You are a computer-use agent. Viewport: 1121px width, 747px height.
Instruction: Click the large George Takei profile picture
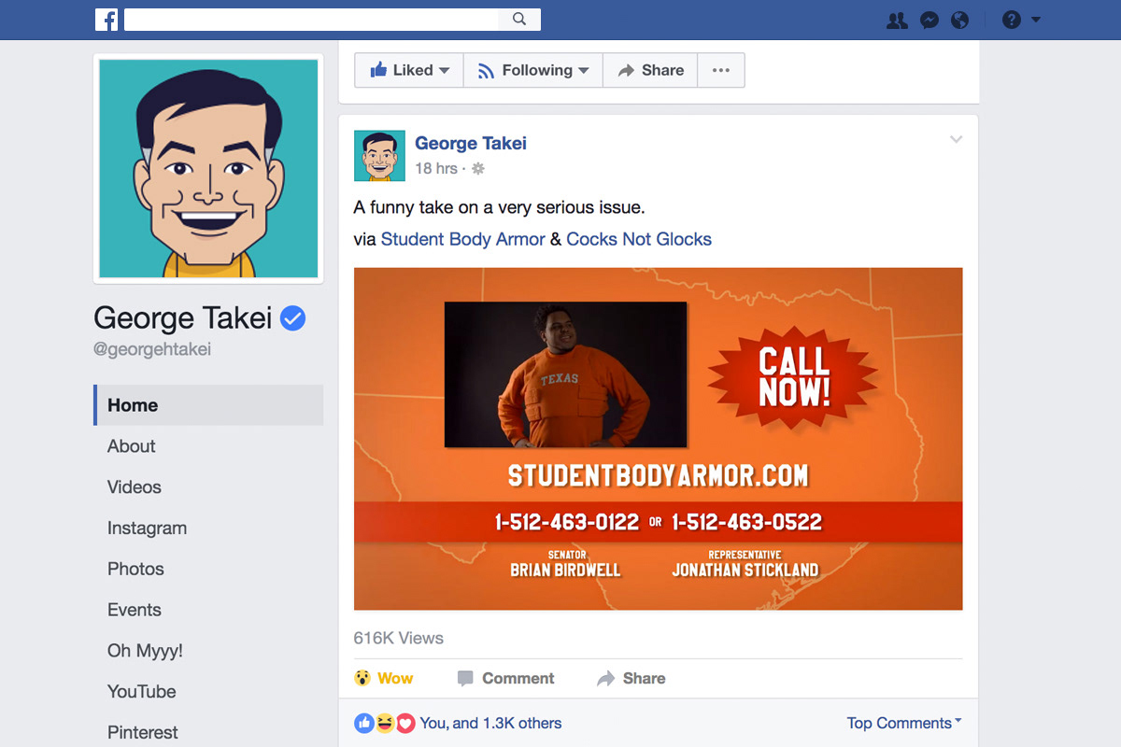208,169
